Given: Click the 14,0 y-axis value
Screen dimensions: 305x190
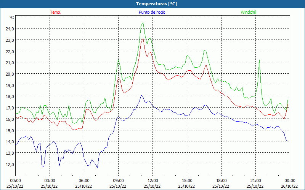Looking at the screenshot, I should point(10,142).
